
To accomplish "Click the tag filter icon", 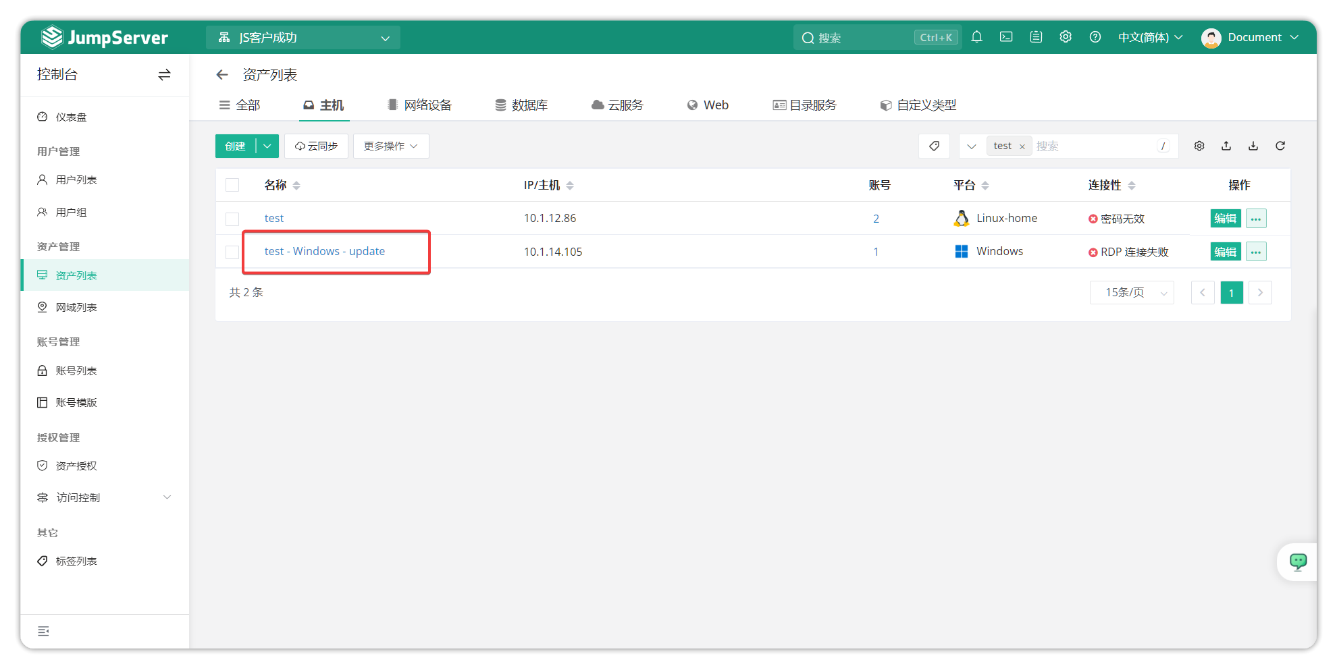I will pyautogui.click(x=934, y=146).
